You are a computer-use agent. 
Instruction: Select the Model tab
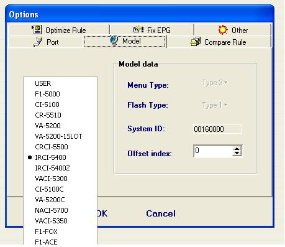(125, 41)
